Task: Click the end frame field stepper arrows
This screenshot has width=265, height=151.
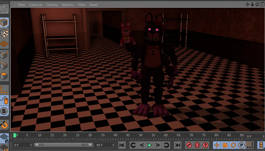Action: coord(113,145)
